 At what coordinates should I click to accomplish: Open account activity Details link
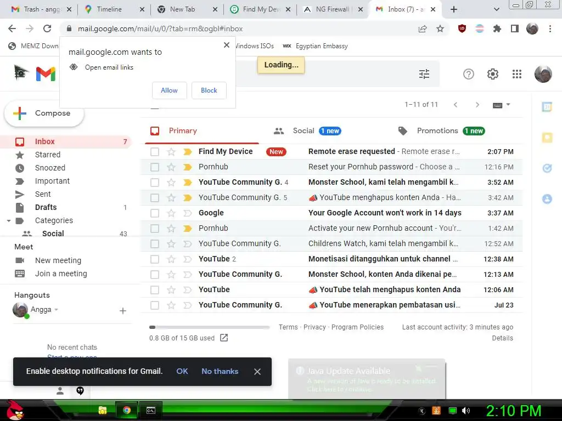tap(502, 338)
